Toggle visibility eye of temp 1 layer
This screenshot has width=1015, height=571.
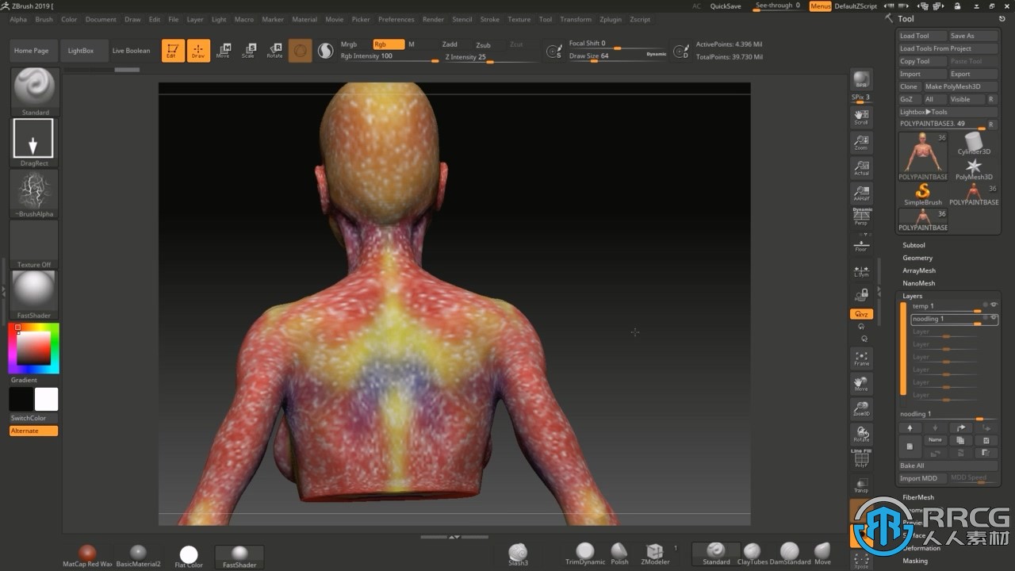993,305
